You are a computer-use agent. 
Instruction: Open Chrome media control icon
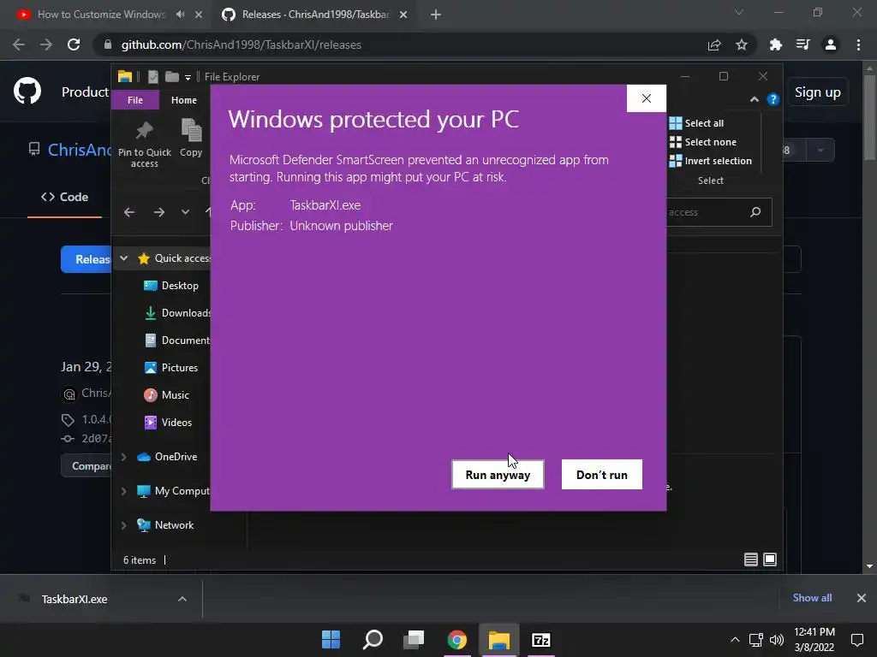coord(802,44)
